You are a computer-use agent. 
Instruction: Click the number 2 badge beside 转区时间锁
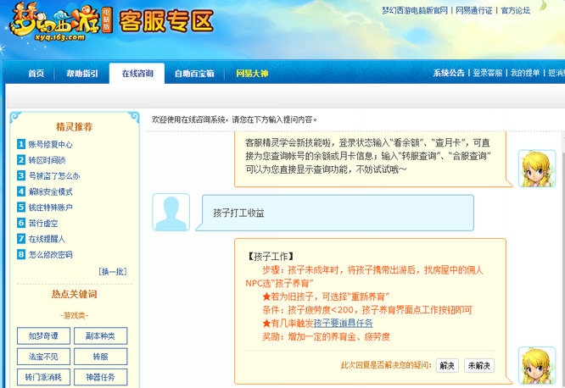coord(21,160)
